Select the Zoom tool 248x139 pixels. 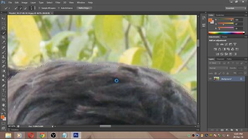(x=3, y=110)
